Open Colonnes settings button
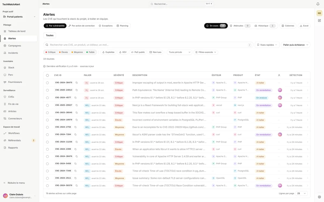Screen dimensions: 324x202 (x=288, y=26)
